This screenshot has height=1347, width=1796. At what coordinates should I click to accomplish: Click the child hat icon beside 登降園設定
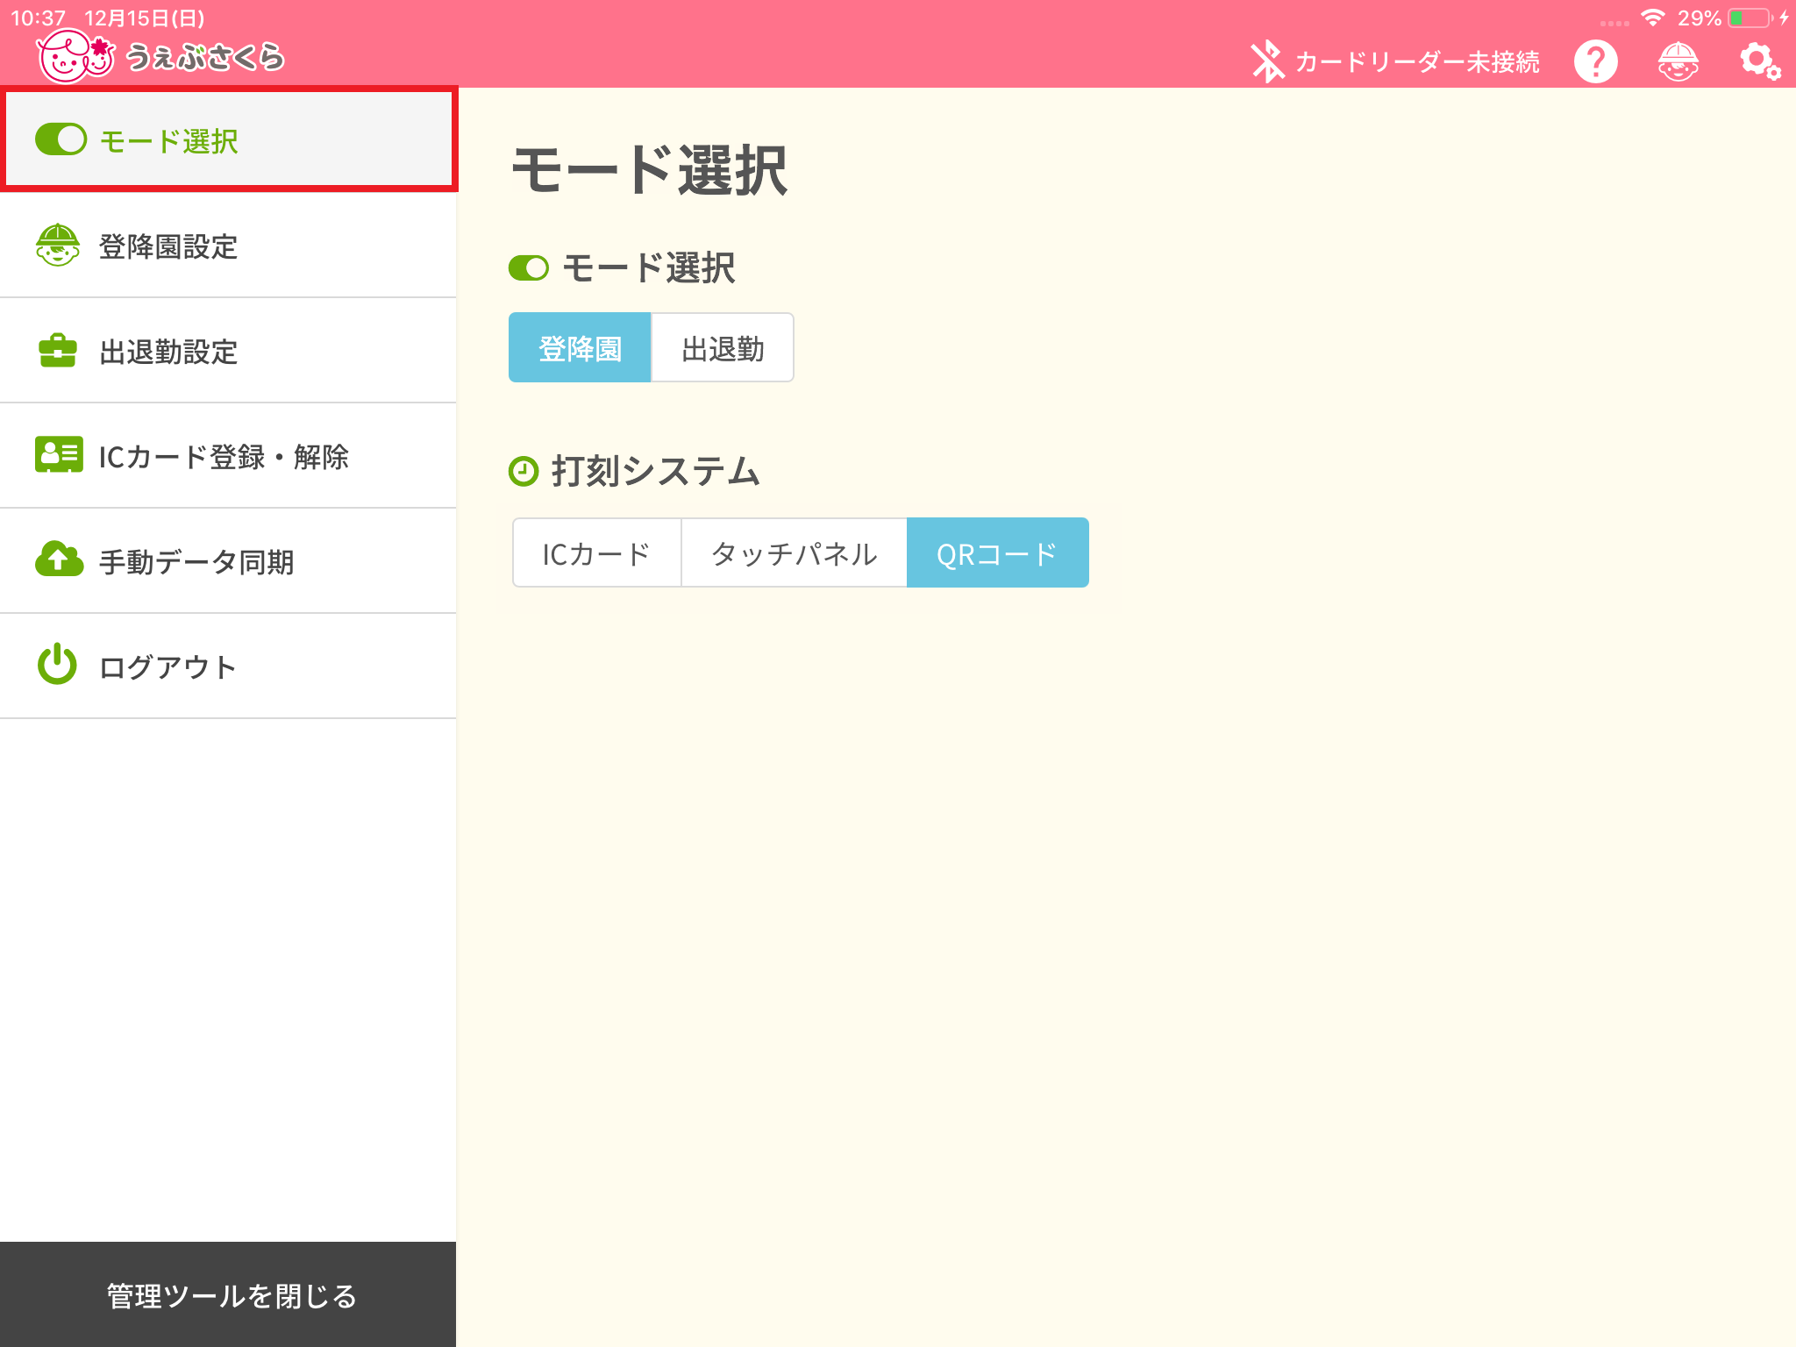tap(58, 245)
